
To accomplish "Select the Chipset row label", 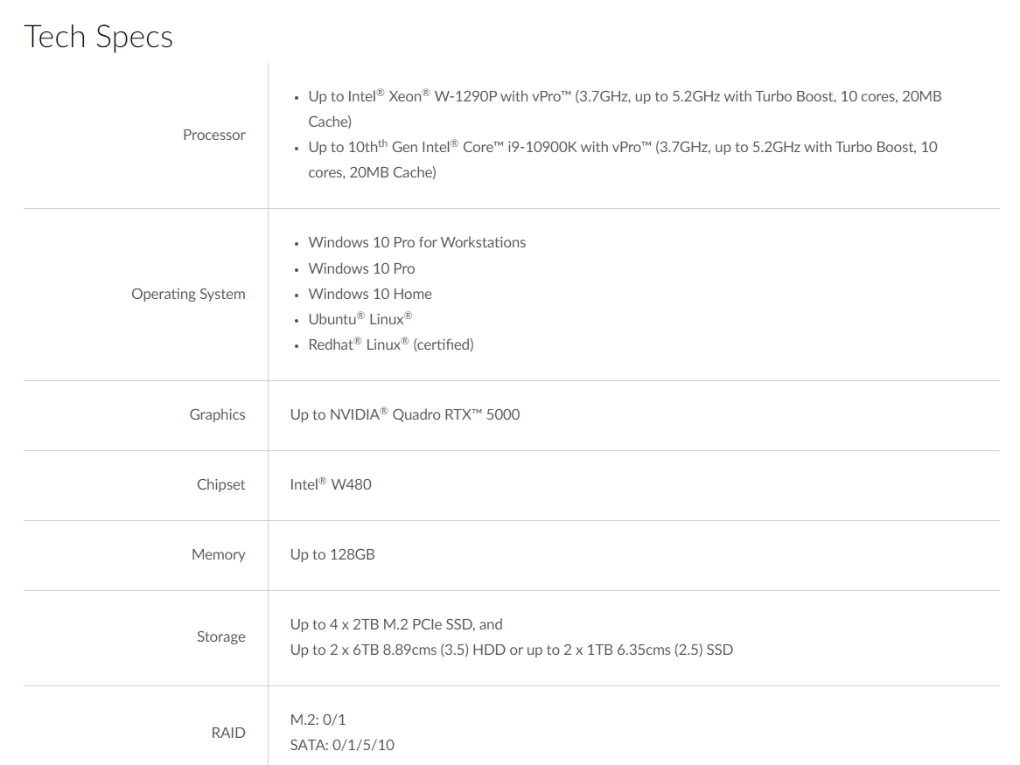I will click(221, 484).
